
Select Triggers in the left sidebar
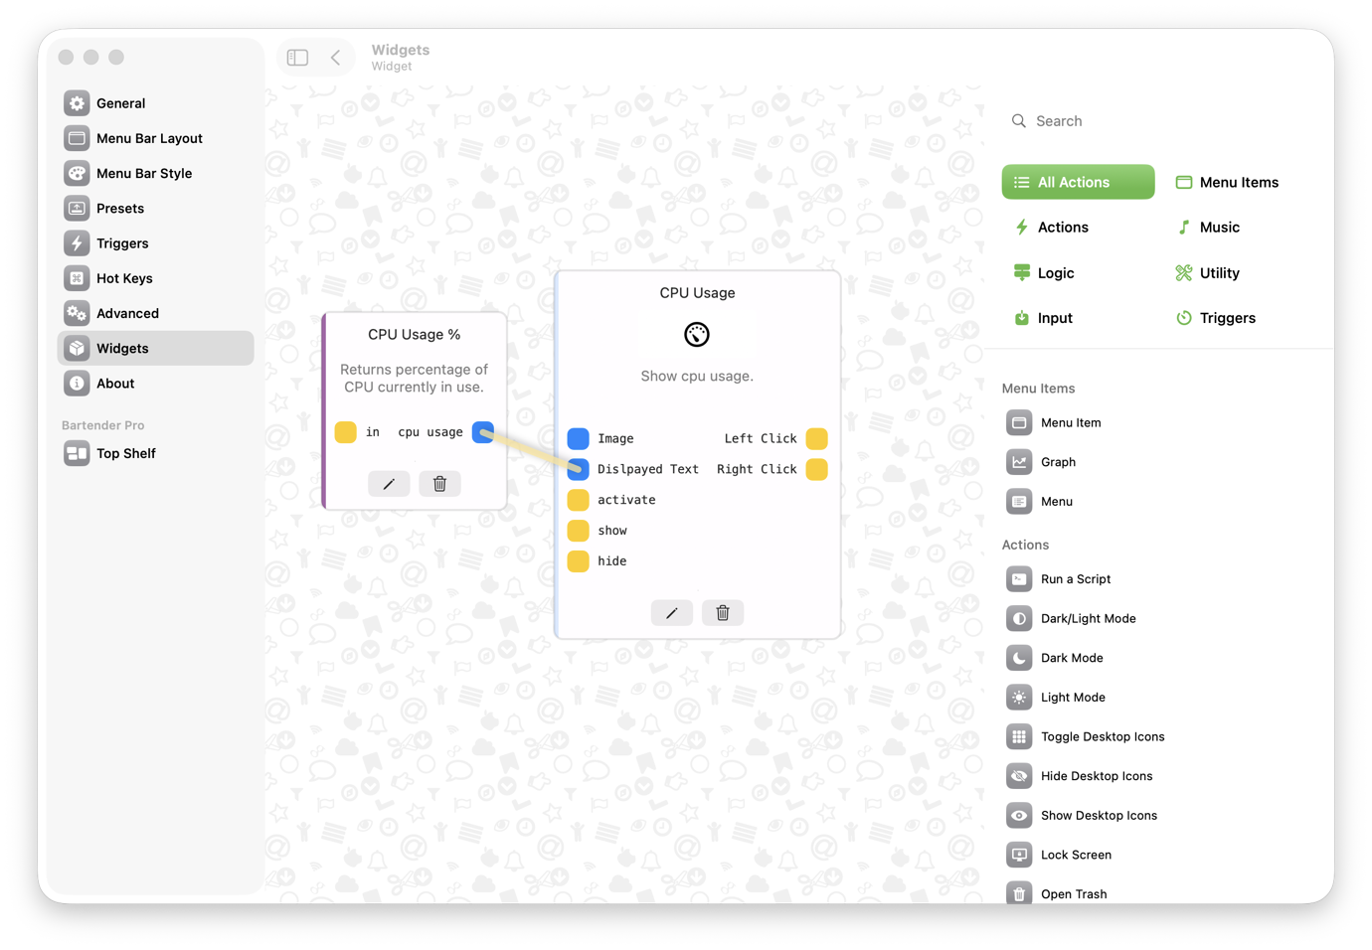155,243
